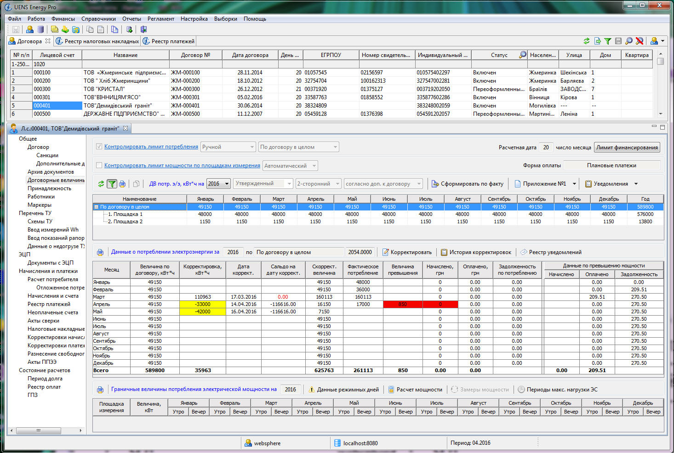This screenshot has width=674, height=453.
Task: Click the printer icon beside consumption data link
Action: (100, 252)
